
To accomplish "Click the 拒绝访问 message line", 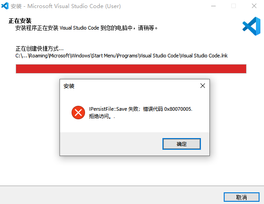I will pyautogui.click(x=102, y=116).
